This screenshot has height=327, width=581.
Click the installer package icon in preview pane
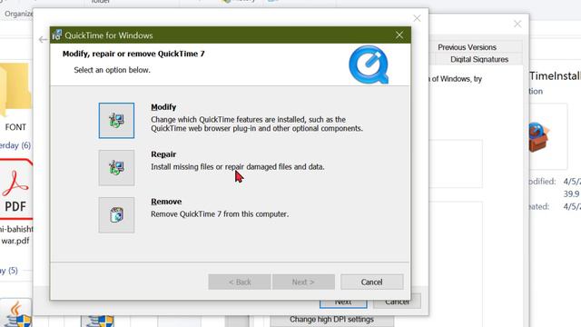pos(539,137)
